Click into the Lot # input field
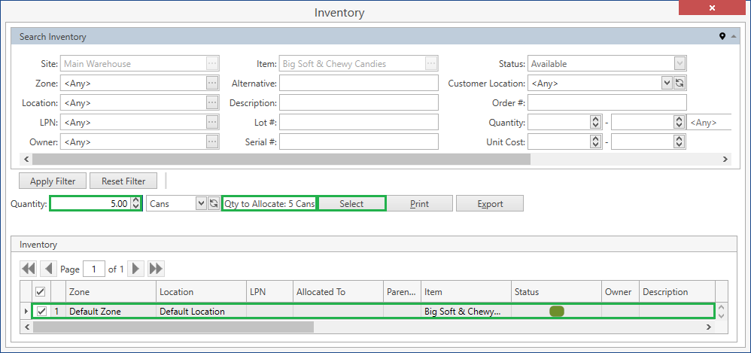Screen dimensions: 751x353 358,122
